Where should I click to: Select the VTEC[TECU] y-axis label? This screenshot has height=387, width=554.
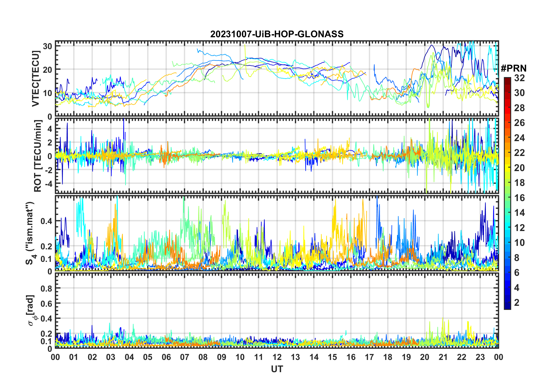pyautogui.click(x=36, y=79)
